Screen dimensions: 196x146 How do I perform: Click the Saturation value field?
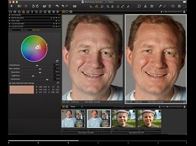(x=56, y=72)
